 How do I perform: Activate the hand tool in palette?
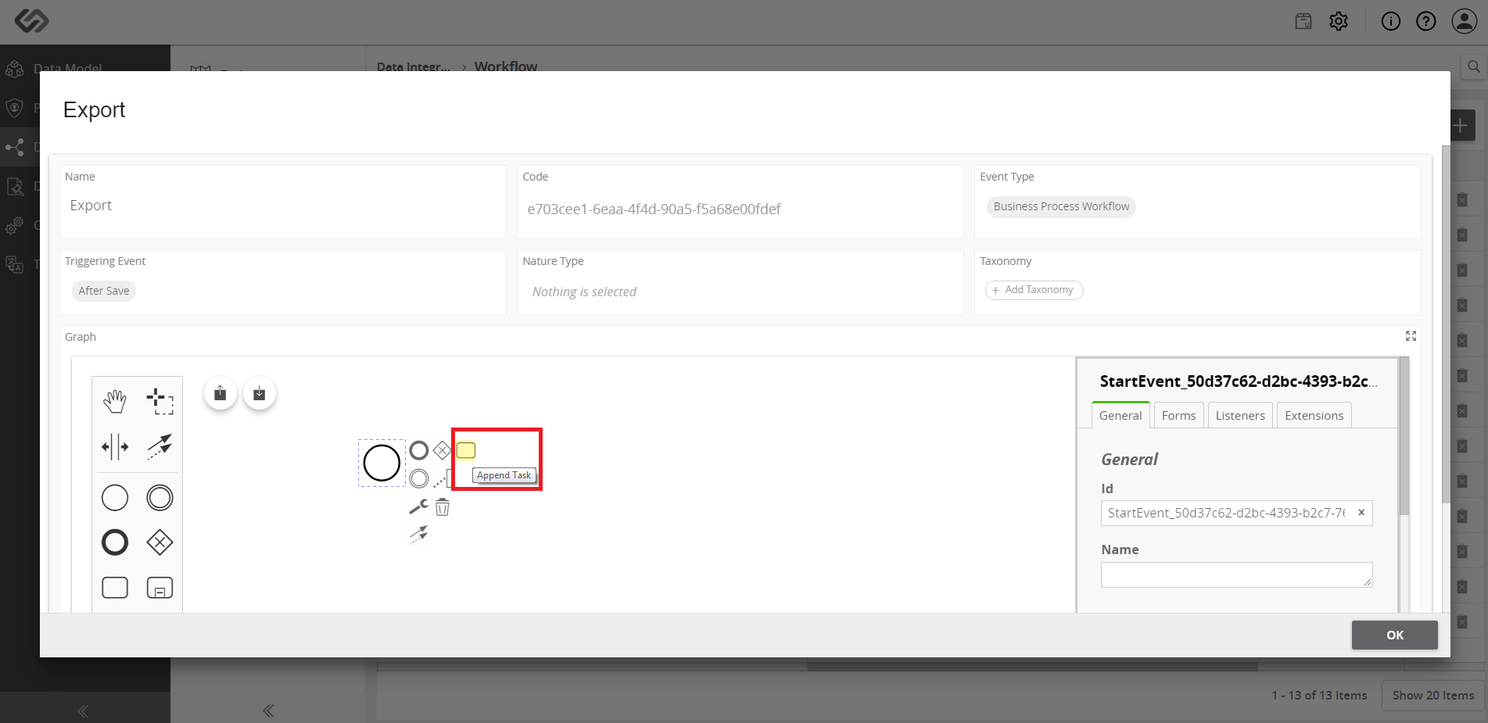(115, 402)
